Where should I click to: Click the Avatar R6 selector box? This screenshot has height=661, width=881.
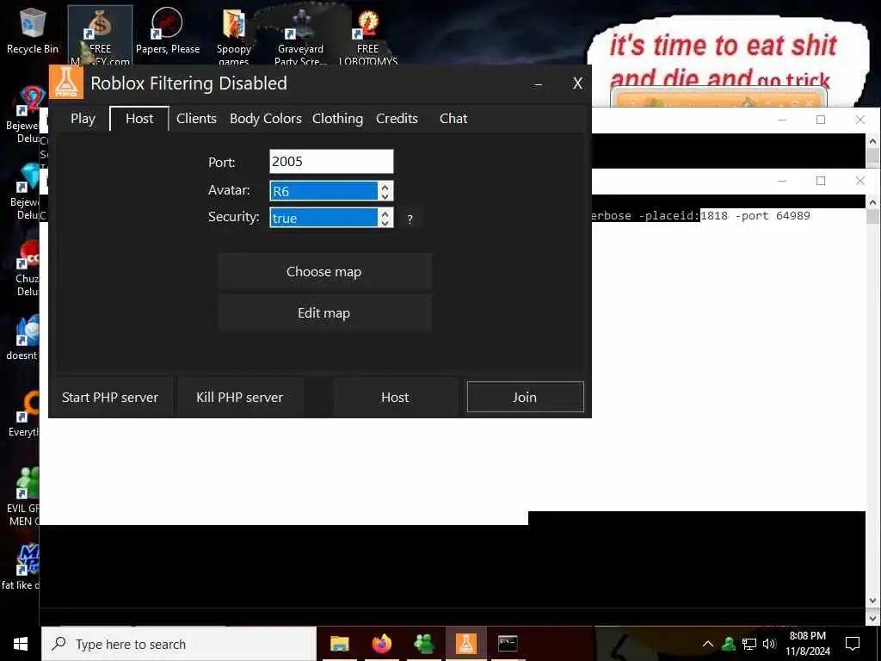(323, 190)
